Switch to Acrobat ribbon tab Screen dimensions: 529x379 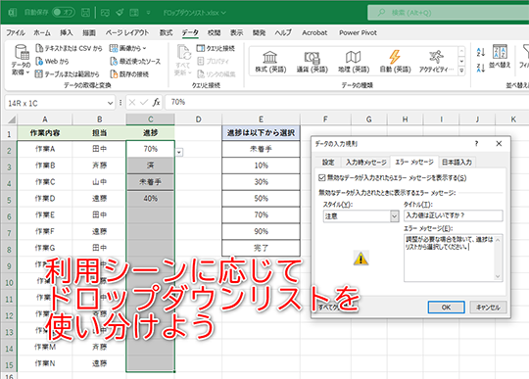[x=314, y=32]
